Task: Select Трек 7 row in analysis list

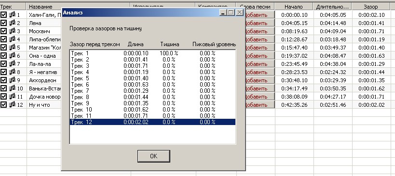Action: [152, 91]
